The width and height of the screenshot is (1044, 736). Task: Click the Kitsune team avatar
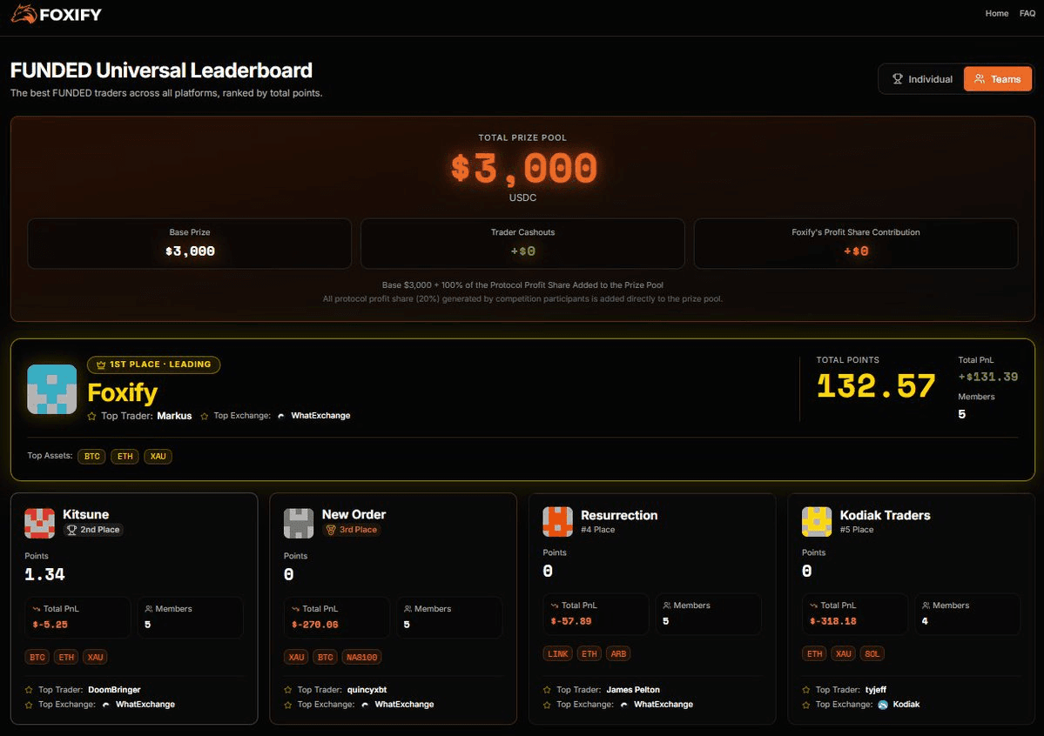pyautogui.click(x=40, y=523)
